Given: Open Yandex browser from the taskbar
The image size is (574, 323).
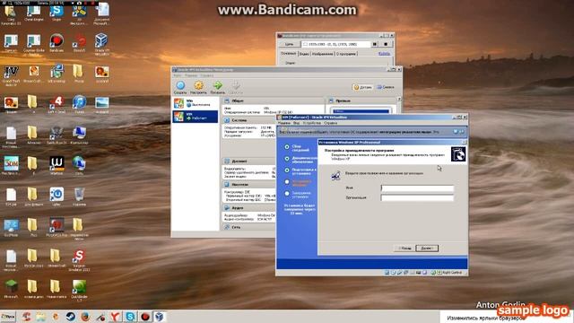Looking at the screenshot, I should [116, 317].
